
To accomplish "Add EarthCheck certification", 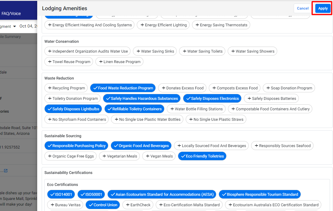I will [138, 205].
